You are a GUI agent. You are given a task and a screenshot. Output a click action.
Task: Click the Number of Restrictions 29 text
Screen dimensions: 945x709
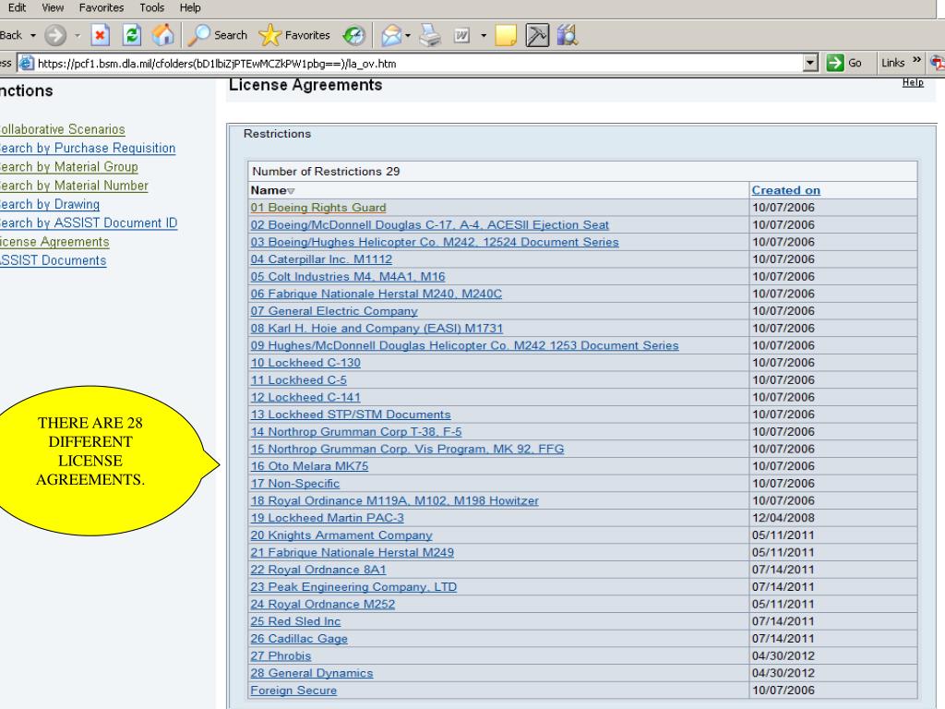point(326,171)
